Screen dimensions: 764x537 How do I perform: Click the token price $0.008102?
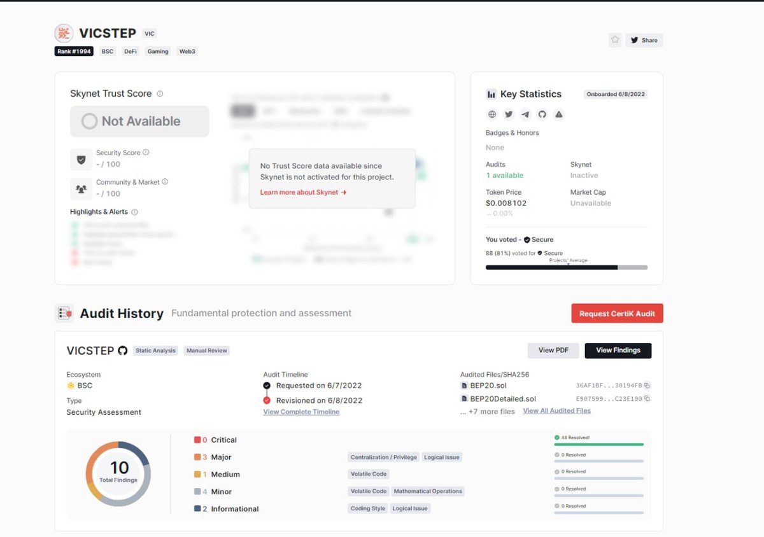point(506,204)
